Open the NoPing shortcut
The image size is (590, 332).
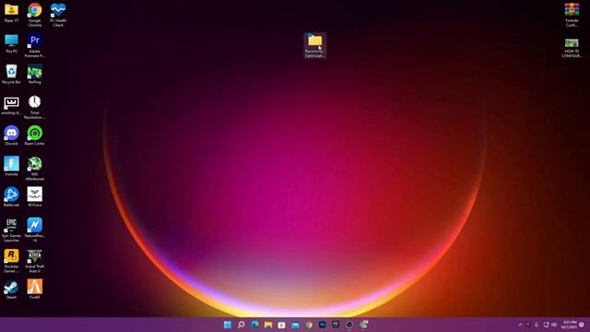[x=35, y=74]
